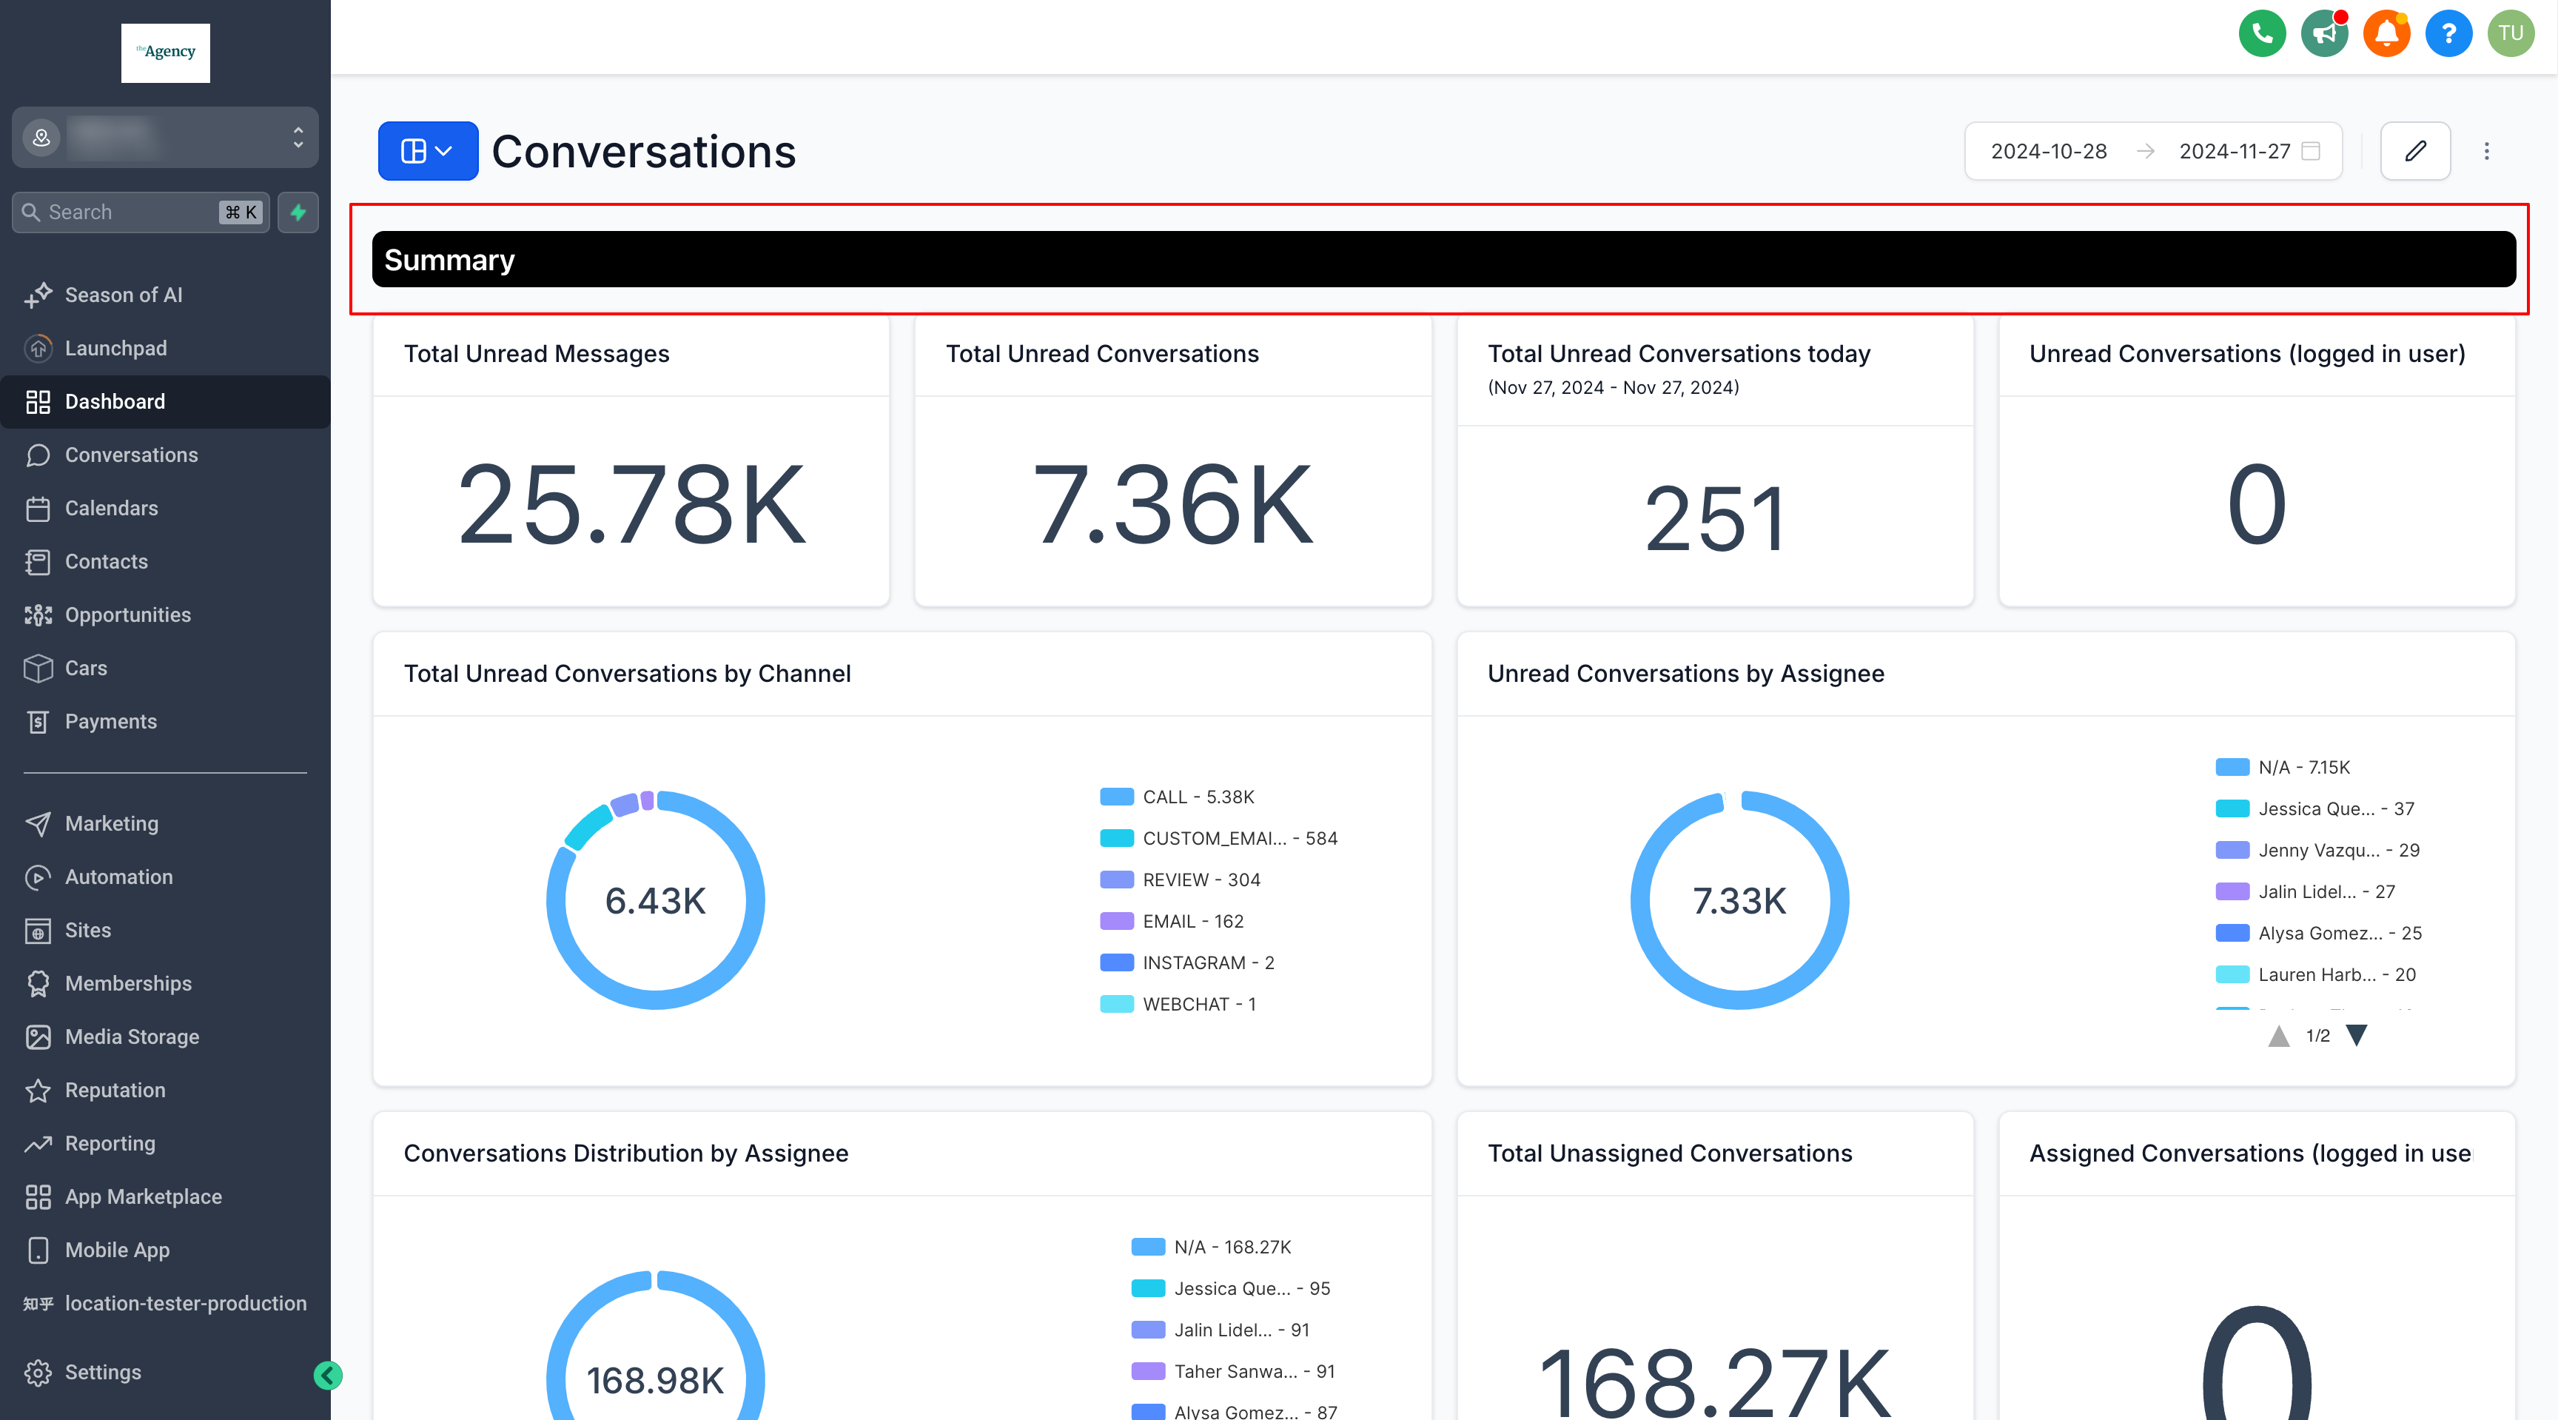The image size is (2558, 1420).
Task: Toggle REVIEW legend color swatch
Action: [1116, 880]
